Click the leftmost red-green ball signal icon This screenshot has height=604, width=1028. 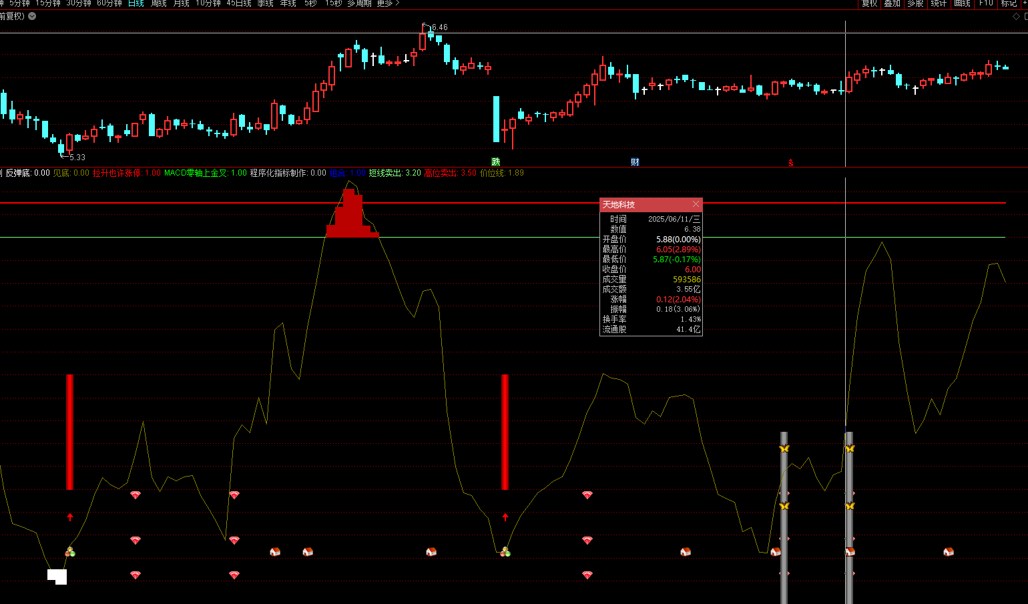pos(70,552)
